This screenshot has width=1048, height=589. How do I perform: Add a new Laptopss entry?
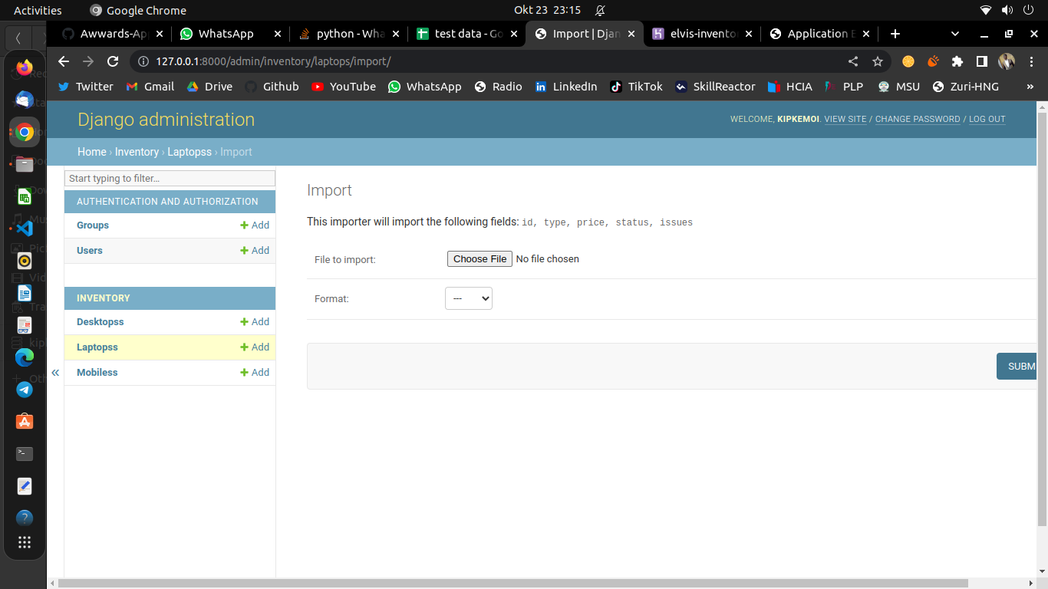(x=255, y=347)
